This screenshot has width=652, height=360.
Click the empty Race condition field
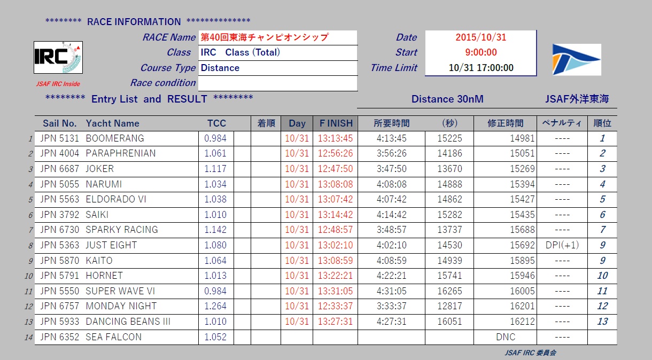[277, 83]
